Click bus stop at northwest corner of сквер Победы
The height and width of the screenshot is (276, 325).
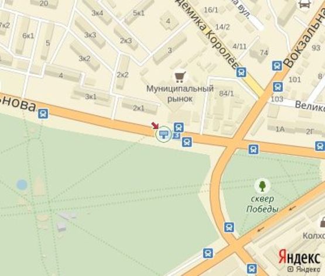(x=254, y=149)
